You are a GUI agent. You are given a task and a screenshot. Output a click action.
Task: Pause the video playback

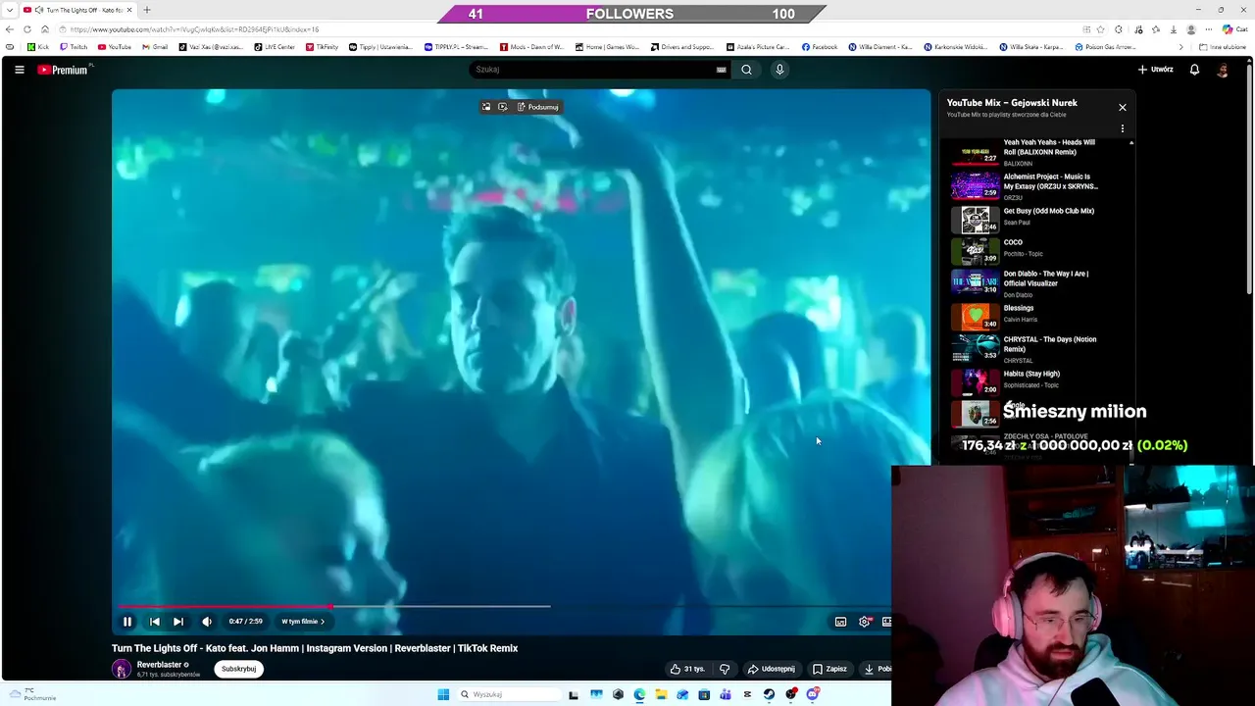[x=127, y=621]
